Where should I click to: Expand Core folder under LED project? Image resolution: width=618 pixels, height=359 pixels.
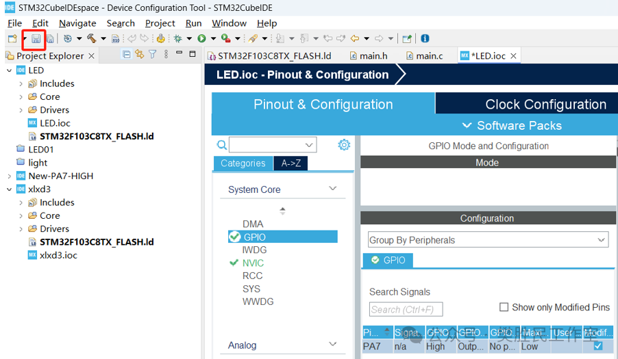(x=21, y=96)
